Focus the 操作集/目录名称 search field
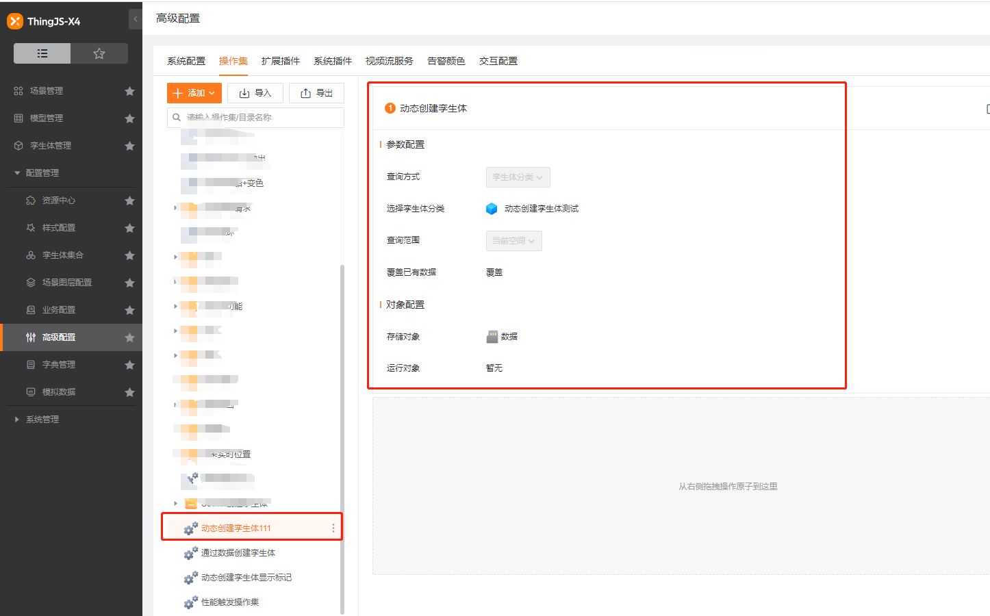The width and height of the screenshot is (990, 616). [255, 118]
